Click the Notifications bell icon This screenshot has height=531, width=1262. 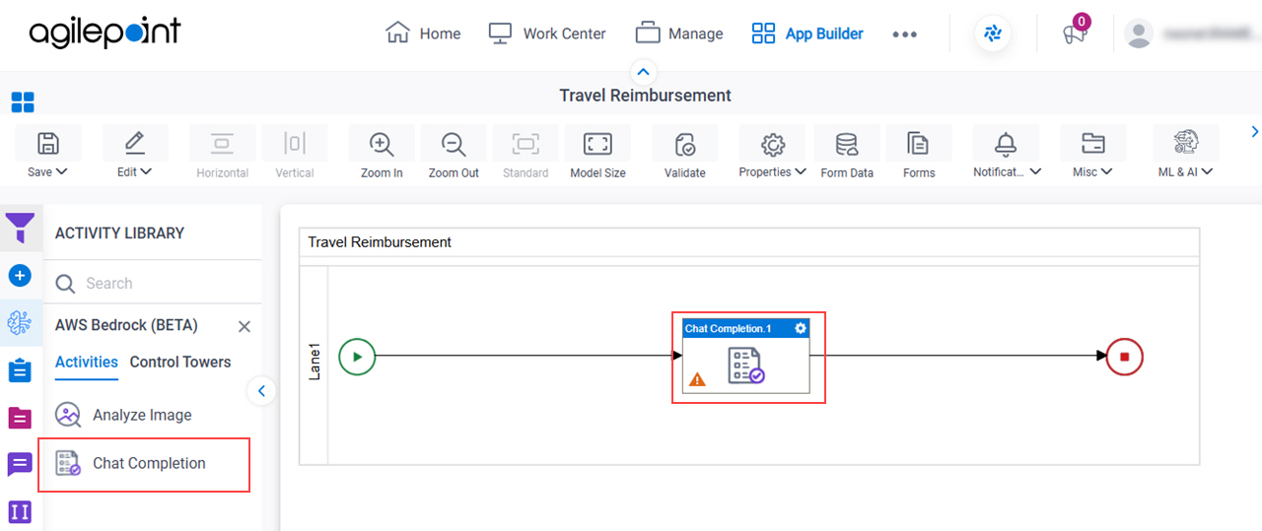point(1006,145)
